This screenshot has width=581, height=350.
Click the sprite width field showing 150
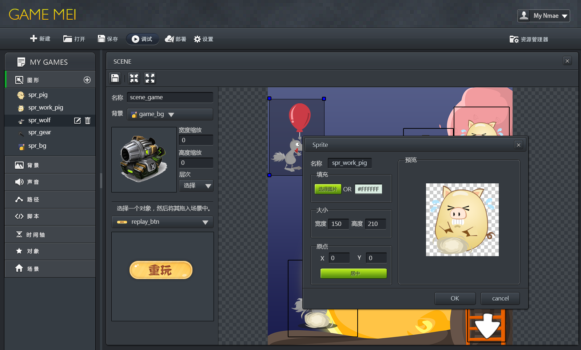tap(338, 224)
